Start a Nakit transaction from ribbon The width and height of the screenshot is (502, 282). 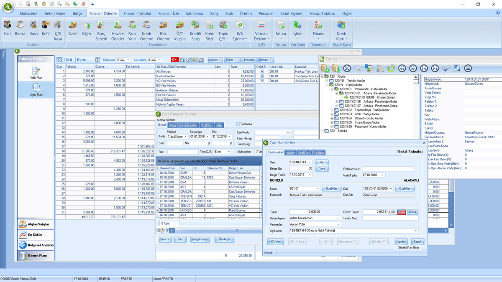[73, 28]
